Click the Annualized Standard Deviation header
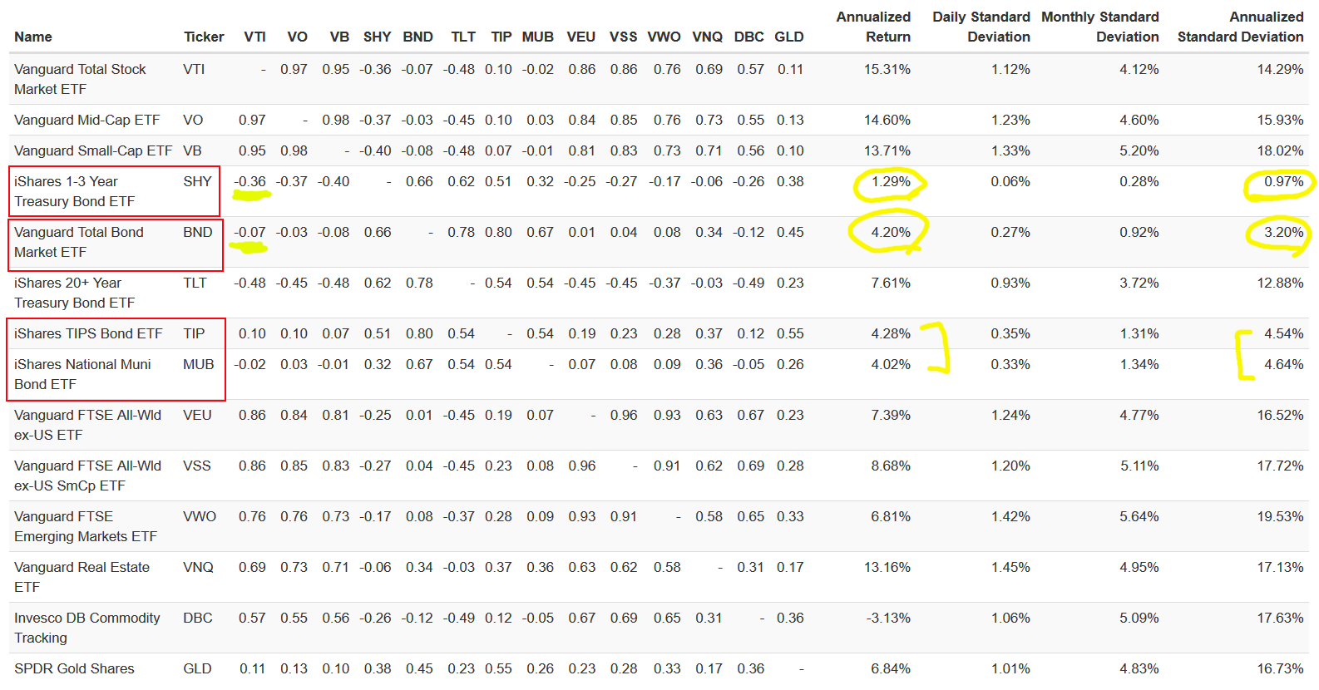The height and width of the screenshot is (690, 1319). pyautogui.click(x=1241, y=27)
